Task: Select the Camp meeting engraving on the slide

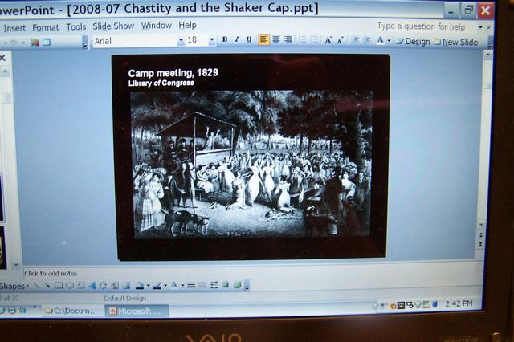Action: 251,164
